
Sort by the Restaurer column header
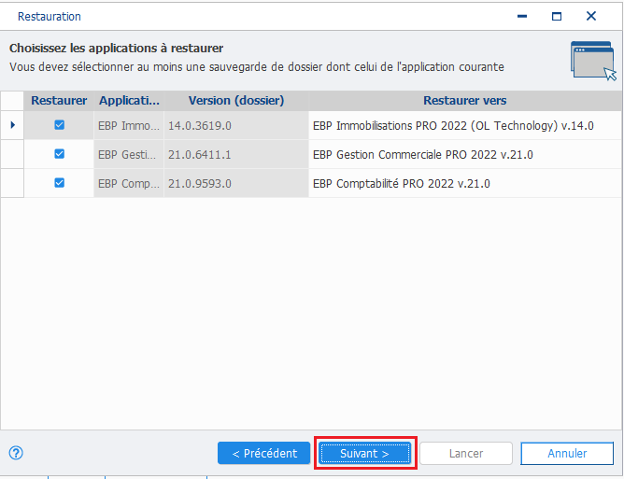tap(59, 101)
